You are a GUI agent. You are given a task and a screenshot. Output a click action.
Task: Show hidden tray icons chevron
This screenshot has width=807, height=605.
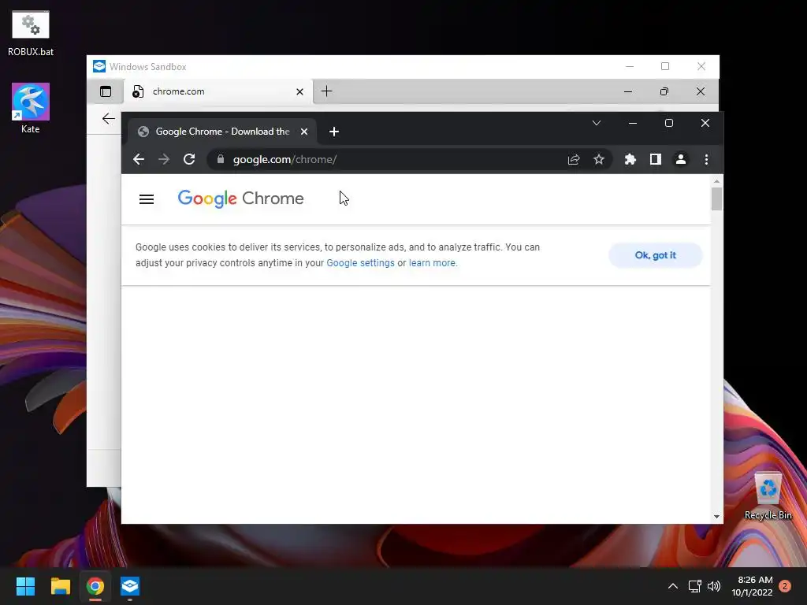[673, 586]
